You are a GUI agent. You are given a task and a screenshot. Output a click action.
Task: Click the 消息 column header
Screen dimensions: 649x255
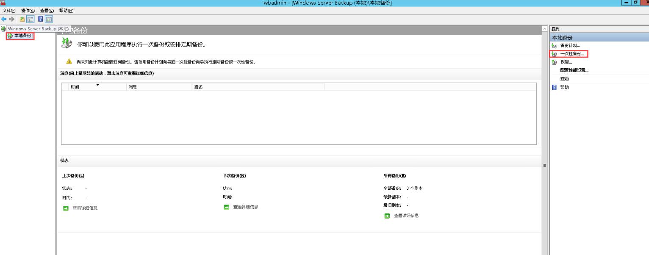click(x=159, y=87)
